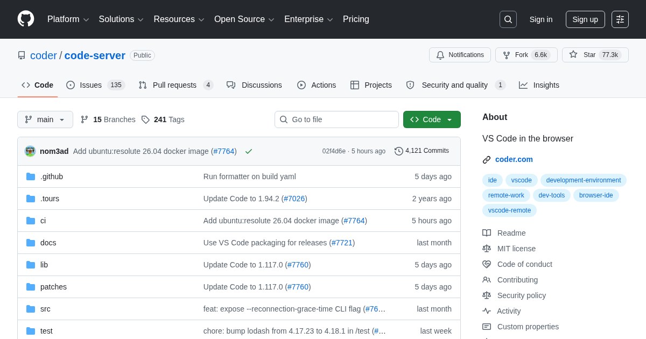Expand the Solutions menu
Viewport: 646px width, 339px height.
pos(121,19)
